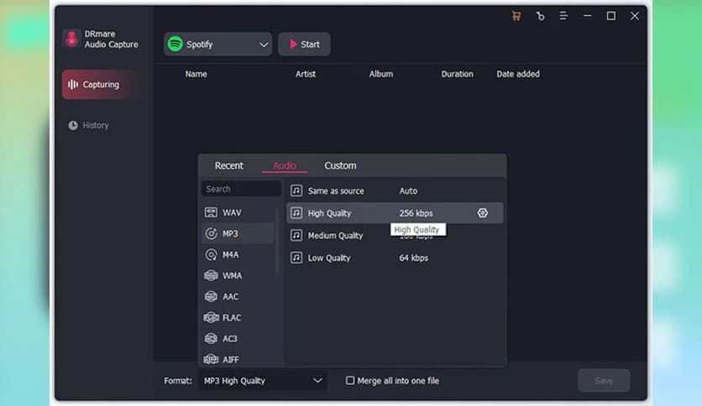
Task: Click the Name column header
Action: click(x=196, y=74)
